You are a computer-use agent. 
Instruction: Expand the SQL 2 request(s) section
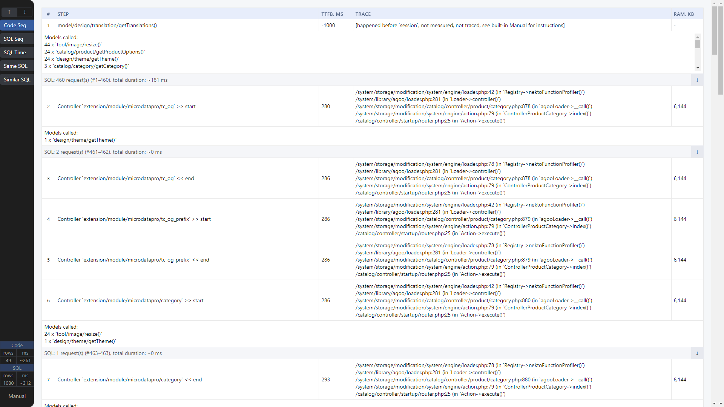697,152
